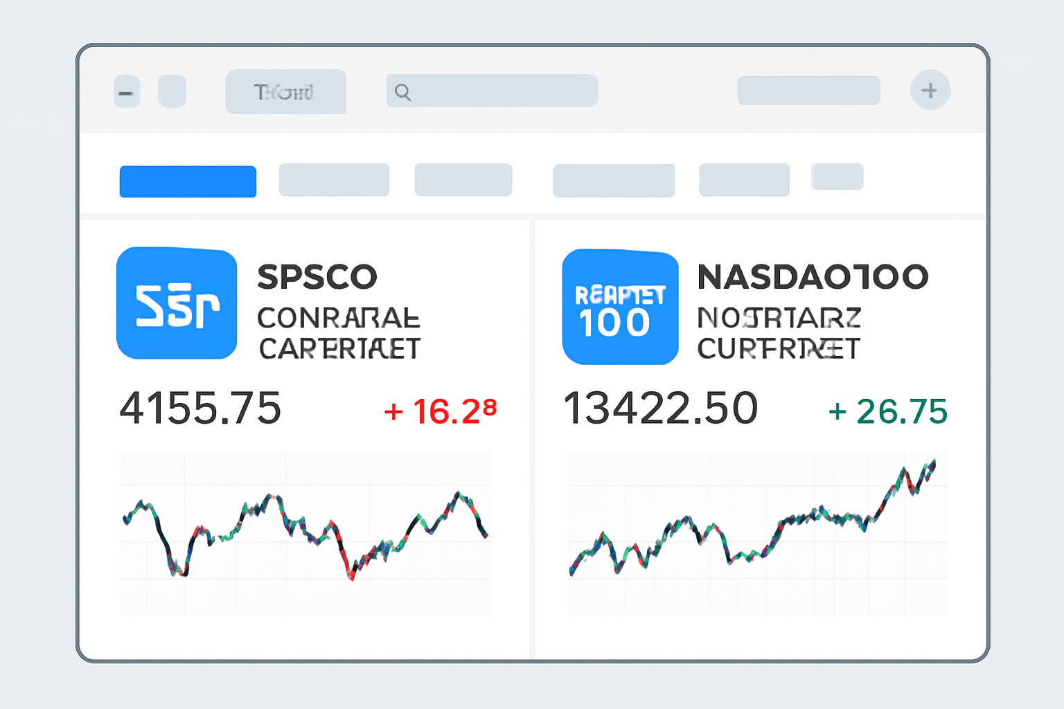This screenshot has height=709, width=1064.
Task: Click the blue NASDAQ 100 logo icon
Action: coord(620,307)
